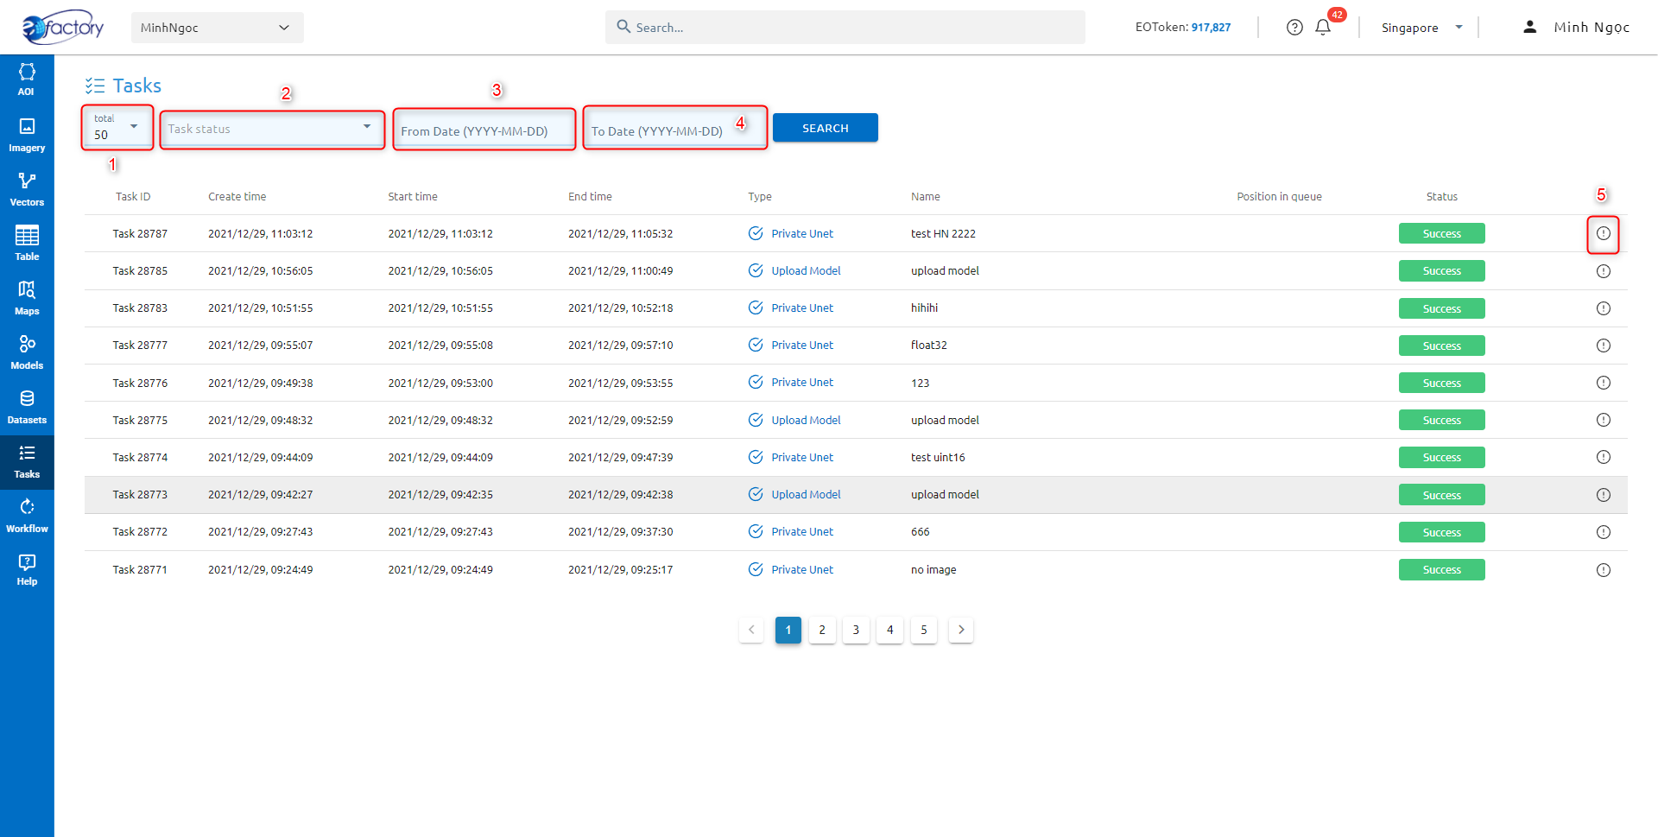Screen dimensions: 1658x837
Task: Open info icon for Task 28783
Action: pyautogui.click(x=1604, y=308)
